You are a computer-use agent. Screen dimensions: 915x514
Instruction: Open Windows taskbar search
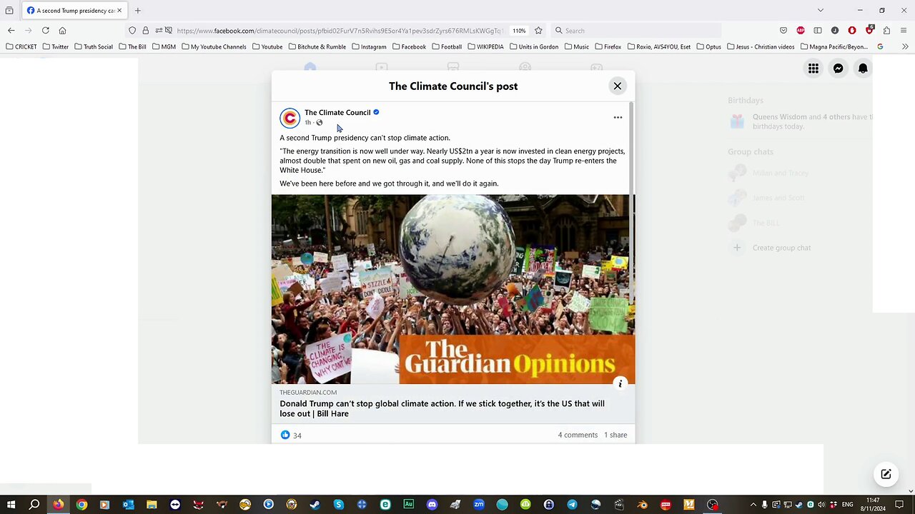coord(34,505)
